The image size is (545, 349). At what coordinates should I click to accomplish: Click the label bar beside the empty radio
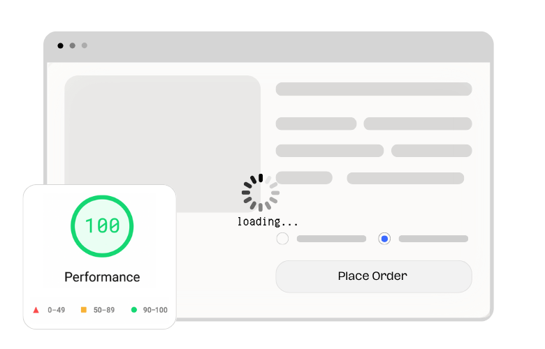click(x=331, y=239)
